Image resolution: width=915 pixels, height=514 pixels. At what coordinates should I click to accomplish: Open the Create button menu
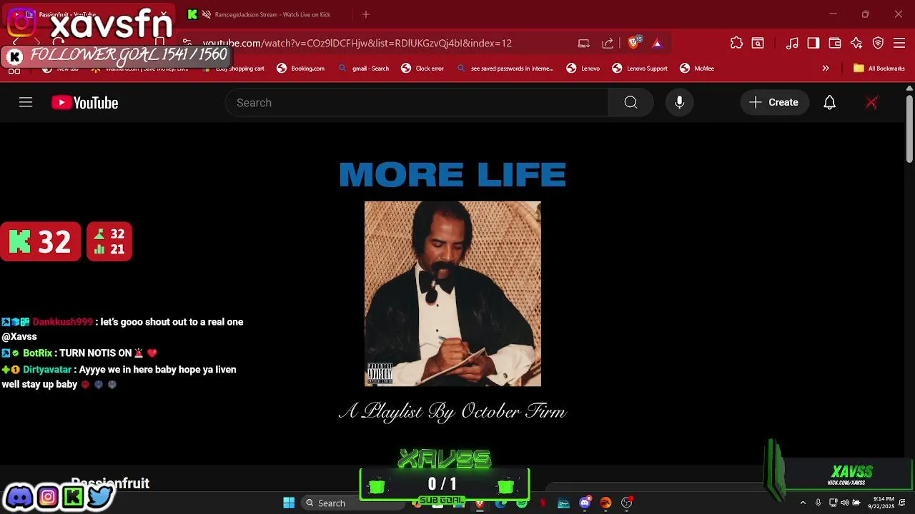[774, 103]
